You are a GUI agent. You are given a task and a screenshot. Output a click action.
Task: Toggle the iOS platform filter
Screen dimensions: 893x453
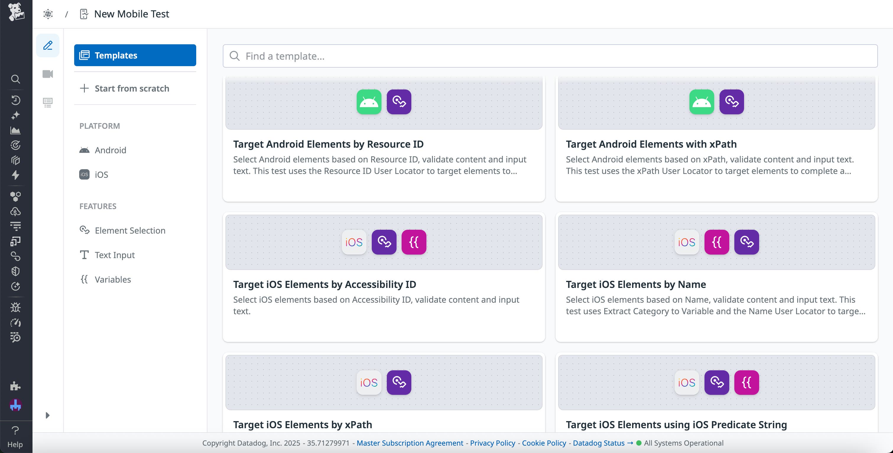tap(101, 175)
